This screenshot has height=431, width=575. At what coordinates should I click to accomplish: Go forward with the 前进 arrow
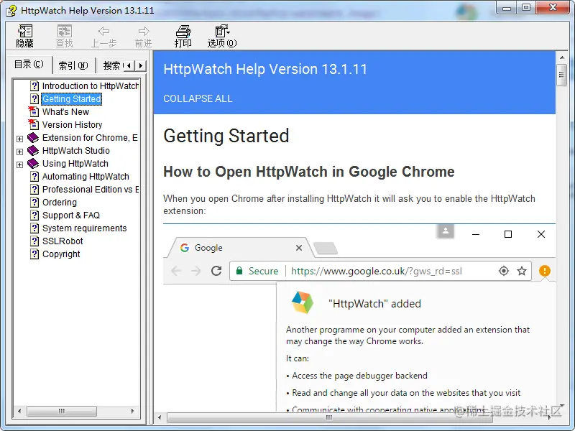pyautogui.click(x=143, y=37)
